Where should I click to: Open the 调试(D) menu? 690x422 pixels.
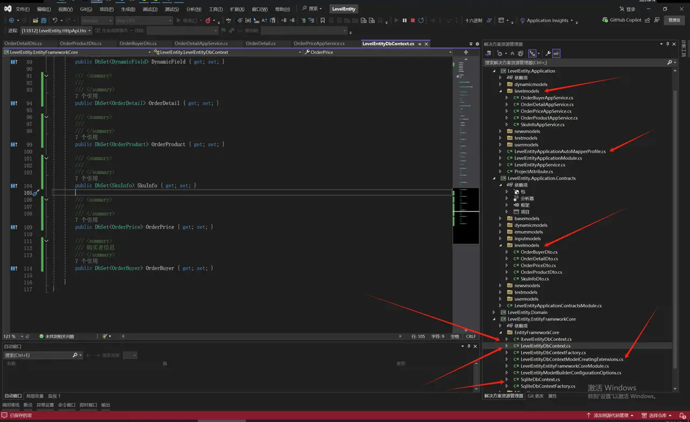click(x=150, y=9)
